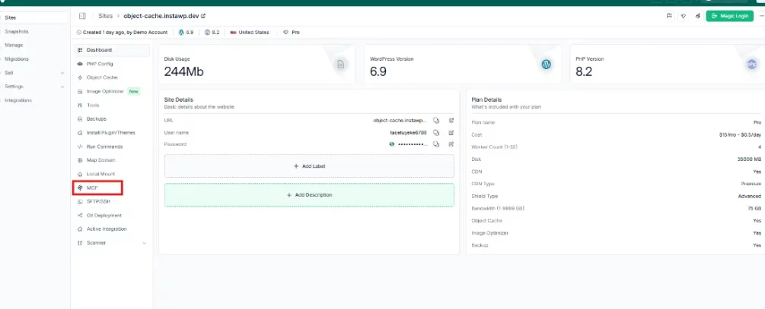Edit the user name field
The image size is (765, 309).
click(x=451, y=132)
